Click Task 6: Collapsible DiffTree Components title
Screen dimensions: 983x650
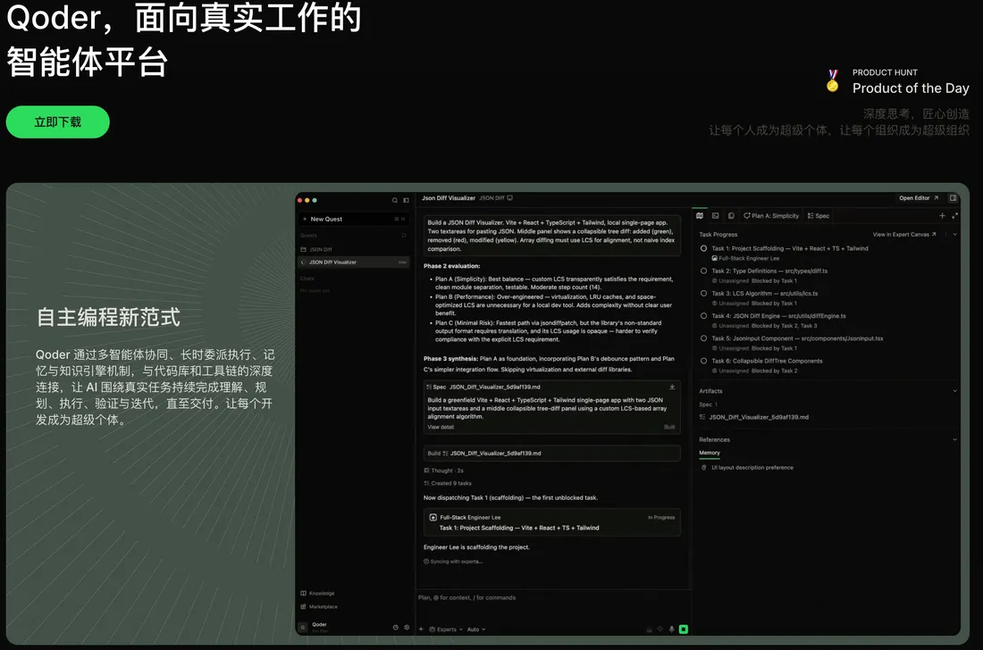click(768, 361)
